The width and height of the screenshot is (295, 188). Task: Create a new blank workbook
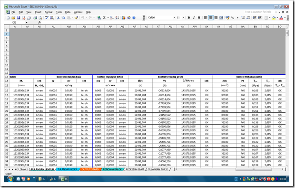[x=8, y=18]
